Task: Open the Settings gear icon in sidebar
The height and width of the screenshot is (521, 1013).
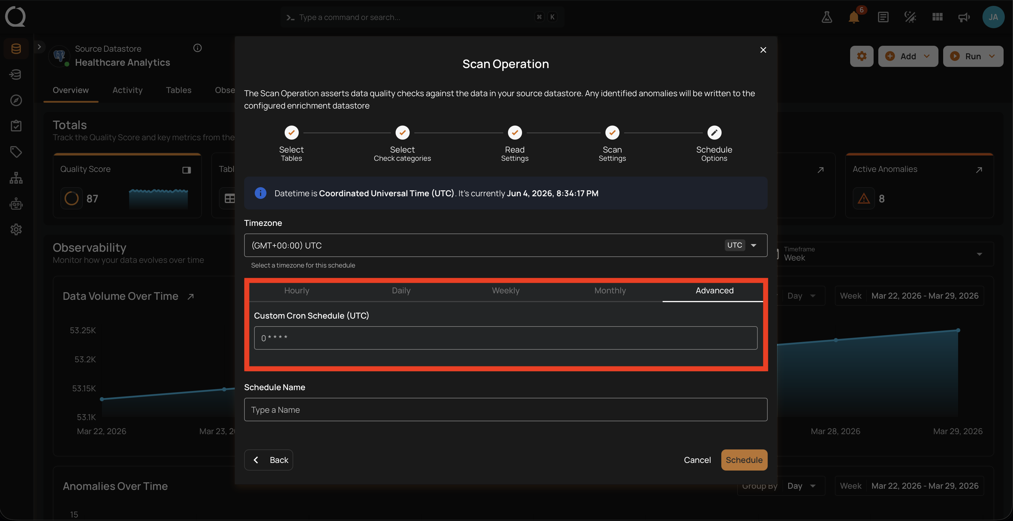Action: coord(16,229)
